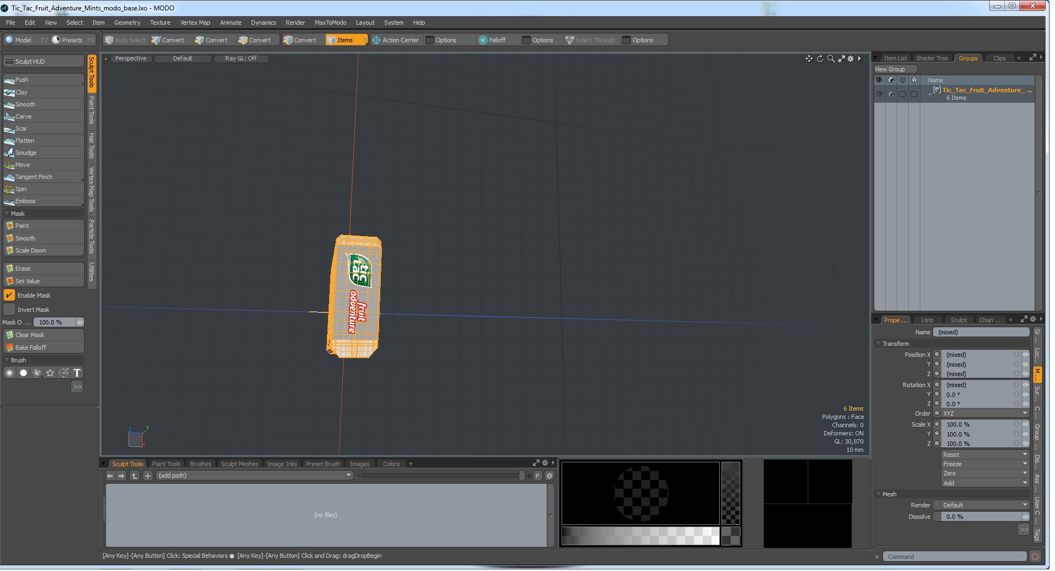Click the viewport zoom magnifier icon

[831, 59]
